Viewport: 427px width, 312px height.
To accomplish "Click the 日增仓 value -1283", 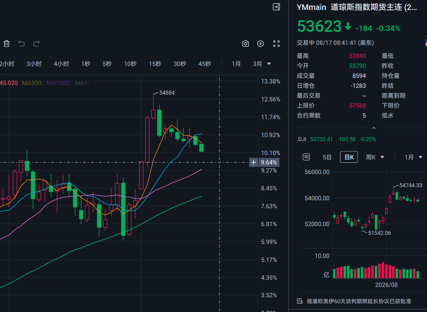I will coord(358,85).
